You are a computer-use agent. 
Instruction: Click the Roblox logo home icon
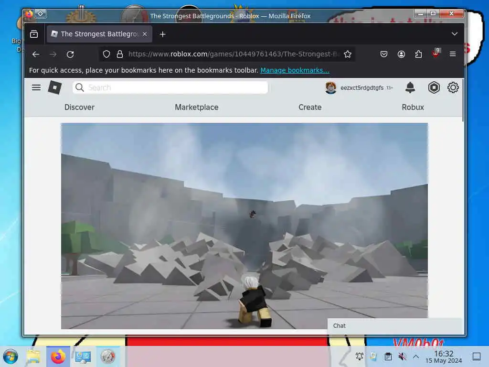[55, 88]
